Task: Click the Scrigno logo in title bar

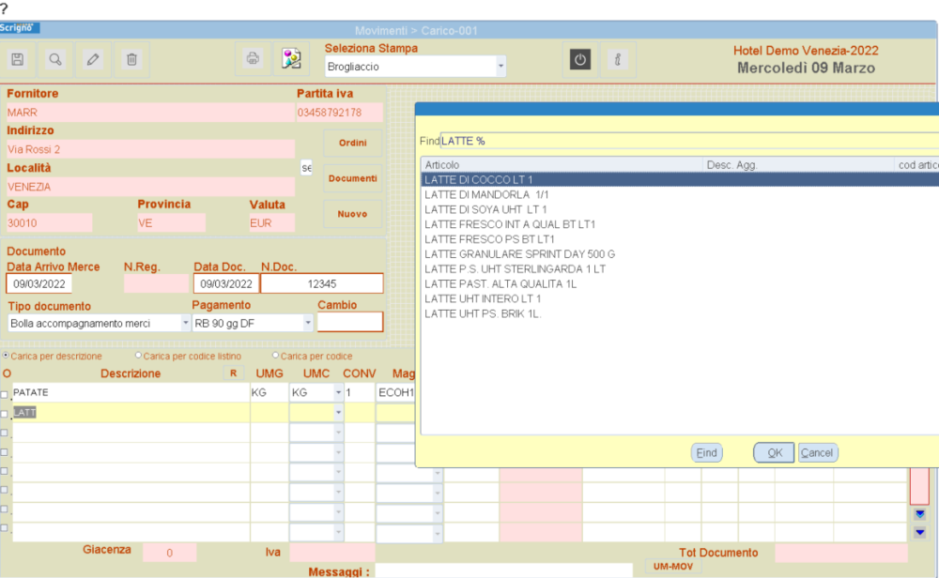Action: [x=19, y=27]
